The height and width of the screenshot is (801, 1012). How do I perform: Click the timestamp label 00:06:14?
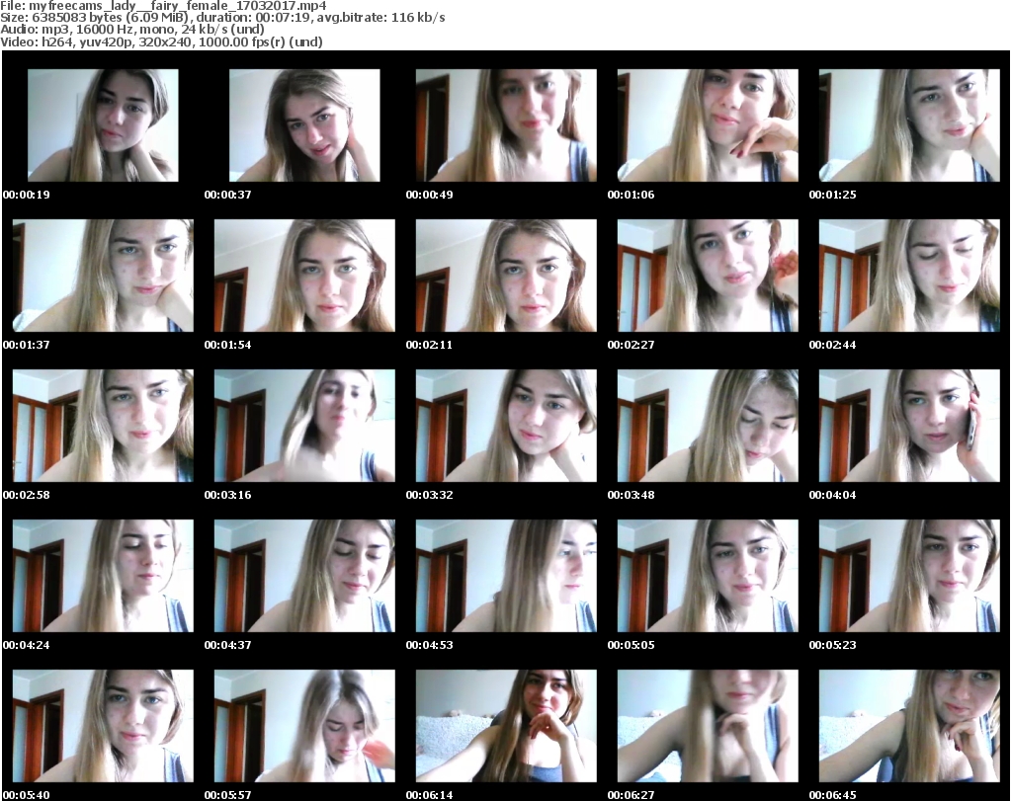(429, 795)
